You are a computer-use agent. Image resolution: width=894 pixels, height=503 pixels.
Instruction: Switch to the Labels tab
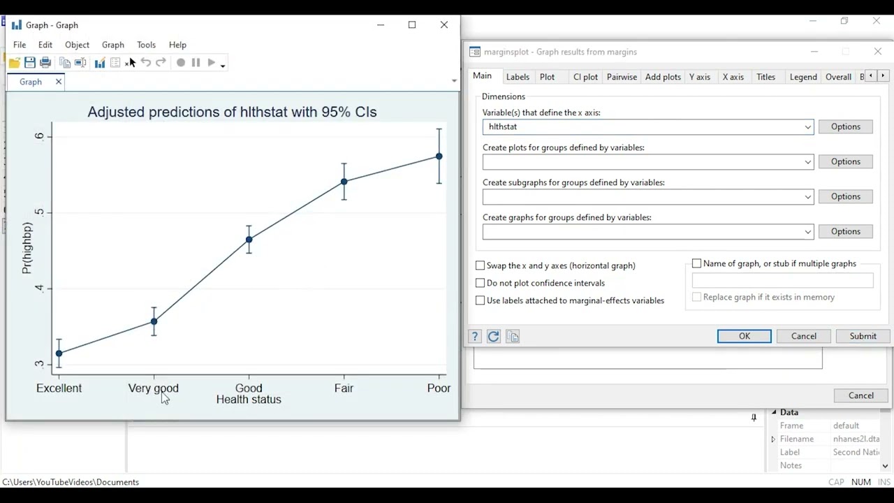point(518,77)
